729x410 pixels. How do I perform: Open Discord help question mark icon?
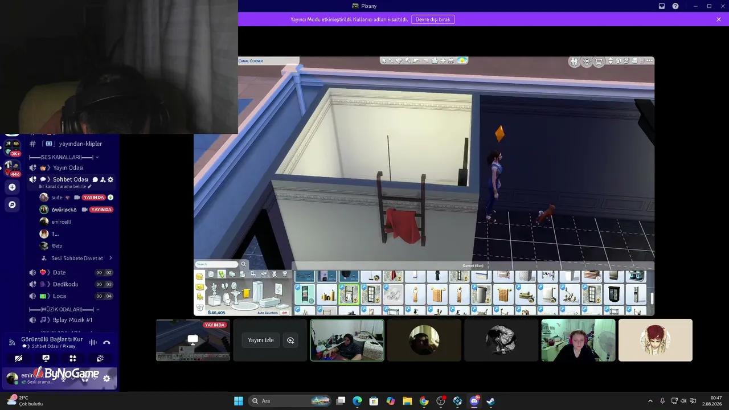pos(675,6)
